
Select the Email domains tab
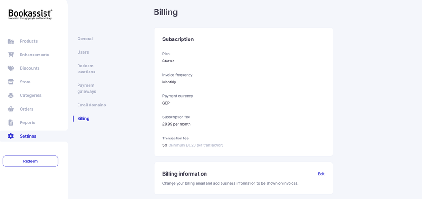(91, 105)
